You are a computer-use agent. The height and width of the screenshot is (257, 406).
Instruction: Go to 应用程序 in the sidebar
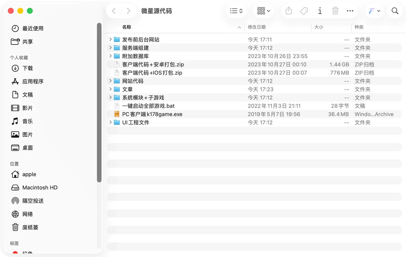pos(27,82)
